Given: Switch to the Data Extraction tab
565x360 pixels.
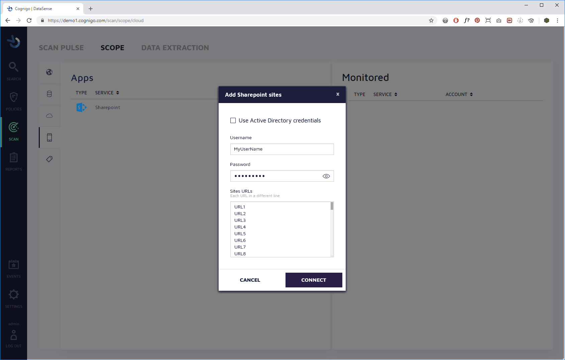Looking at the screenshot, I should 175,48.
